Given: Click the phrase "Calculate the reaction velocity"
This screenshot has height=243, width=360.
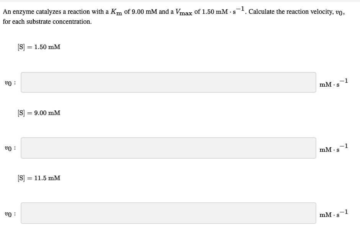Looking at the screenshot, I should click(289, 11).
